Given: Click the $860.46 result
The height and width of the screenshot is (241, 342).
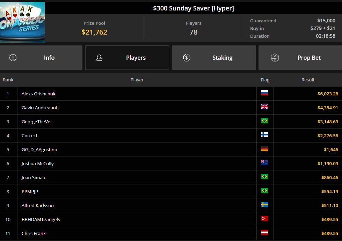Looking at the screenshot, I should tap(329, 177).
